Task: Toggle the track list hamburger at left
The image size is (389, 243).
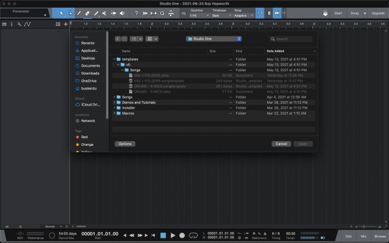Action: [x=5, y=24]
